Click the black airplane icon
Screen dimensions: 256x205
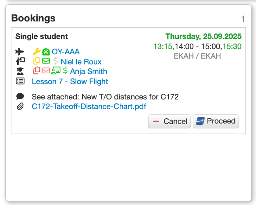[20, 52]
